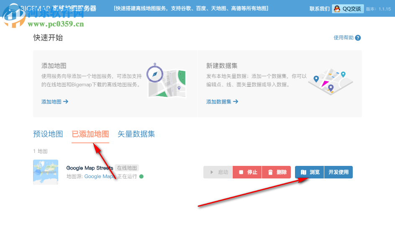
Task: Click the 正在运行 status text
Action: (x=127, y=176)
